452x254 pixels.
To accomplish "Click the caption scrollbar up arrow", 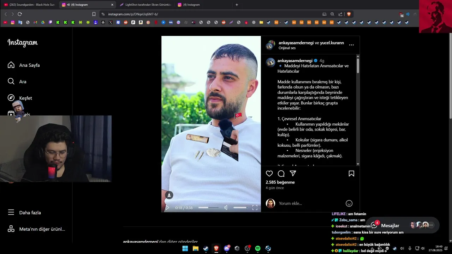I will pos(358,56).
